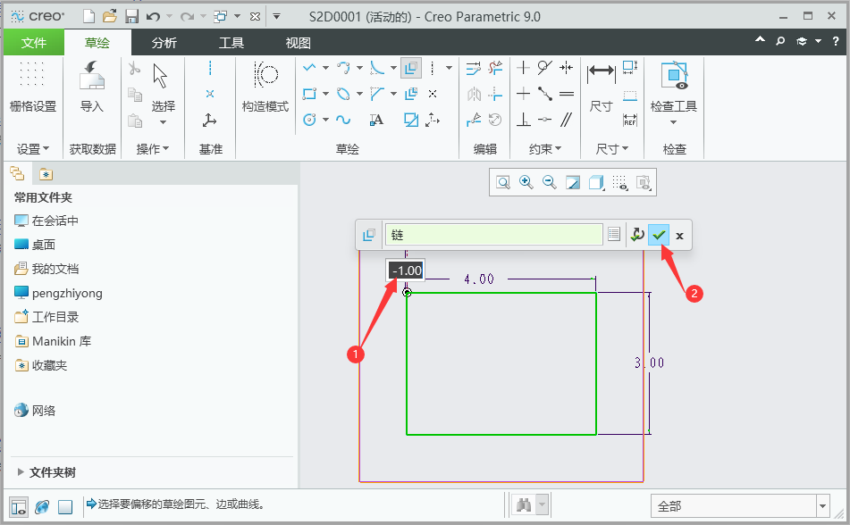Select the Arc sketch tool

pyautogui.click(x=343, y=68)
